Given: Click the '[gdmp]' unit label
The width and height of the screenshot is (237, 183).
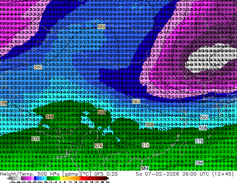Looking at the screenshot, I should pyautogui.click(x=72, y=174).
